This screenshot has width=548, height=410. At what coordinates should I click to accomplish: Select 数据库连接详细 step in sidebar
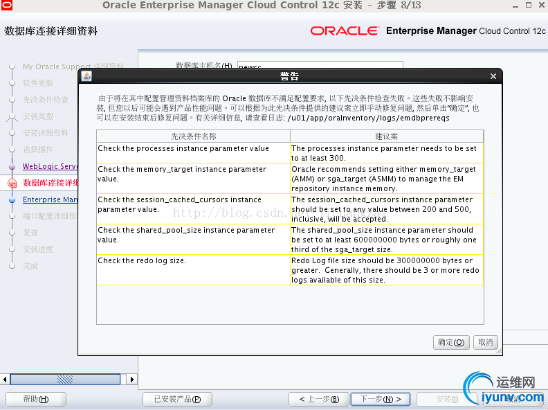click(50, 183)
